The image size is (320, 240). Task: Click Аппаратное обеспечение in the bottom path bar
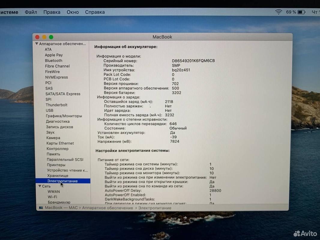coord(107,208)
